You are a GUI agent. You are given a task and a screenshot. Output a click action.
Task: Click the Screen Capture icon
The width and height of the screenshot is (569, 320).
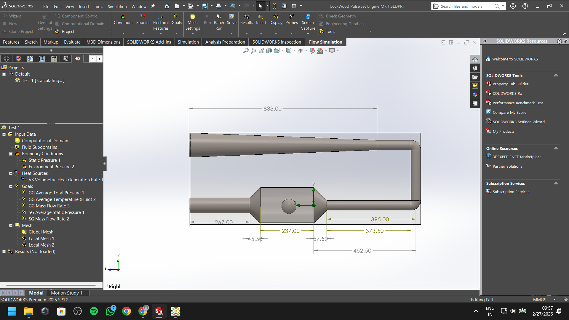[x=308, y=22]
